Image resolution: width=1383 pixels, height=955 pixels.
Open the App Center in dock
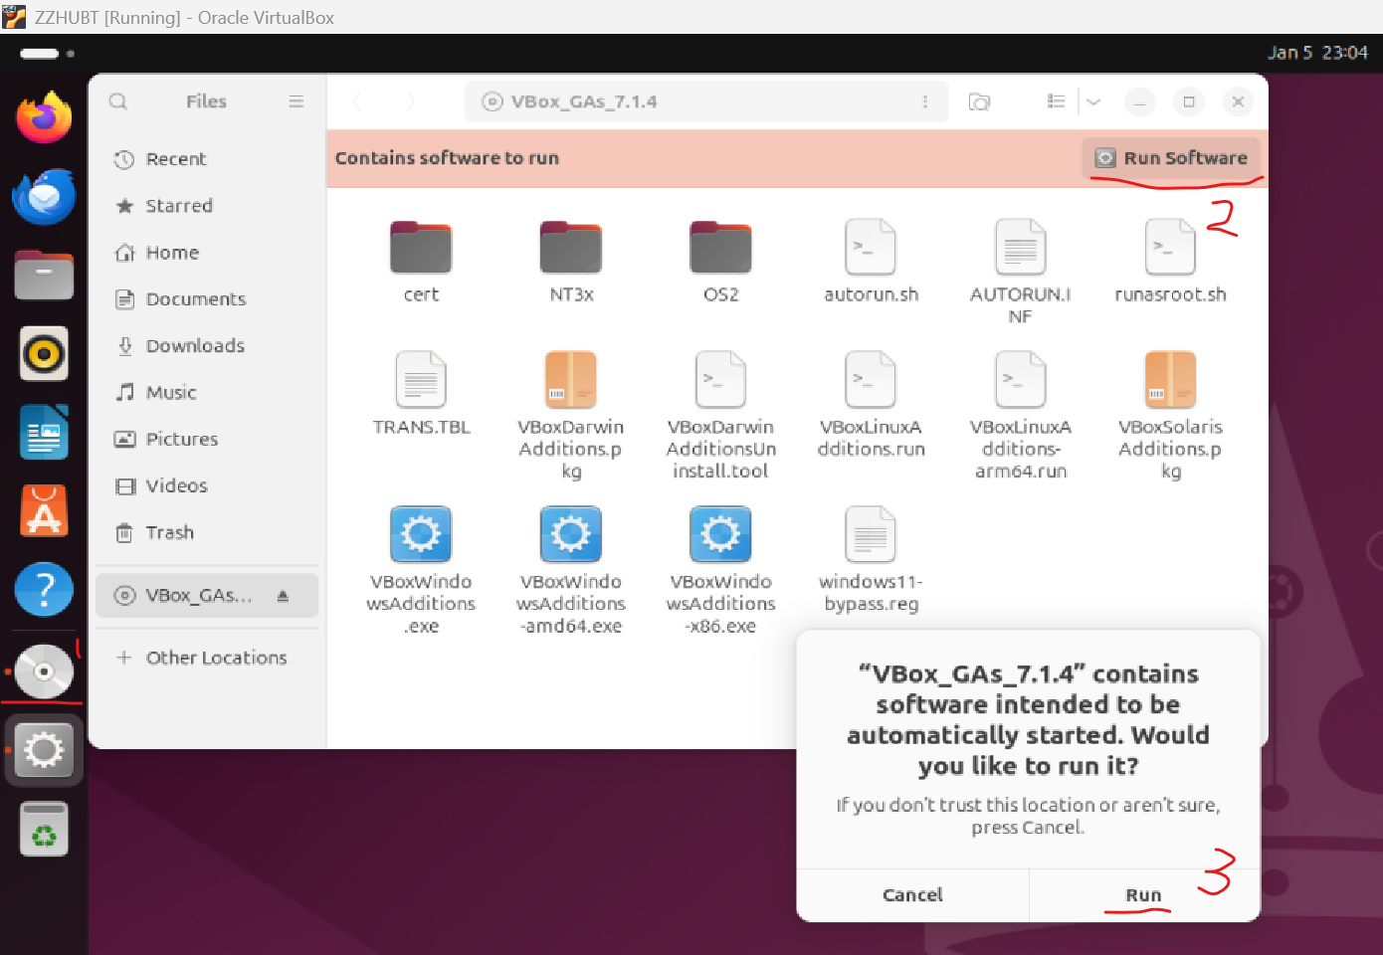point(44,510)
